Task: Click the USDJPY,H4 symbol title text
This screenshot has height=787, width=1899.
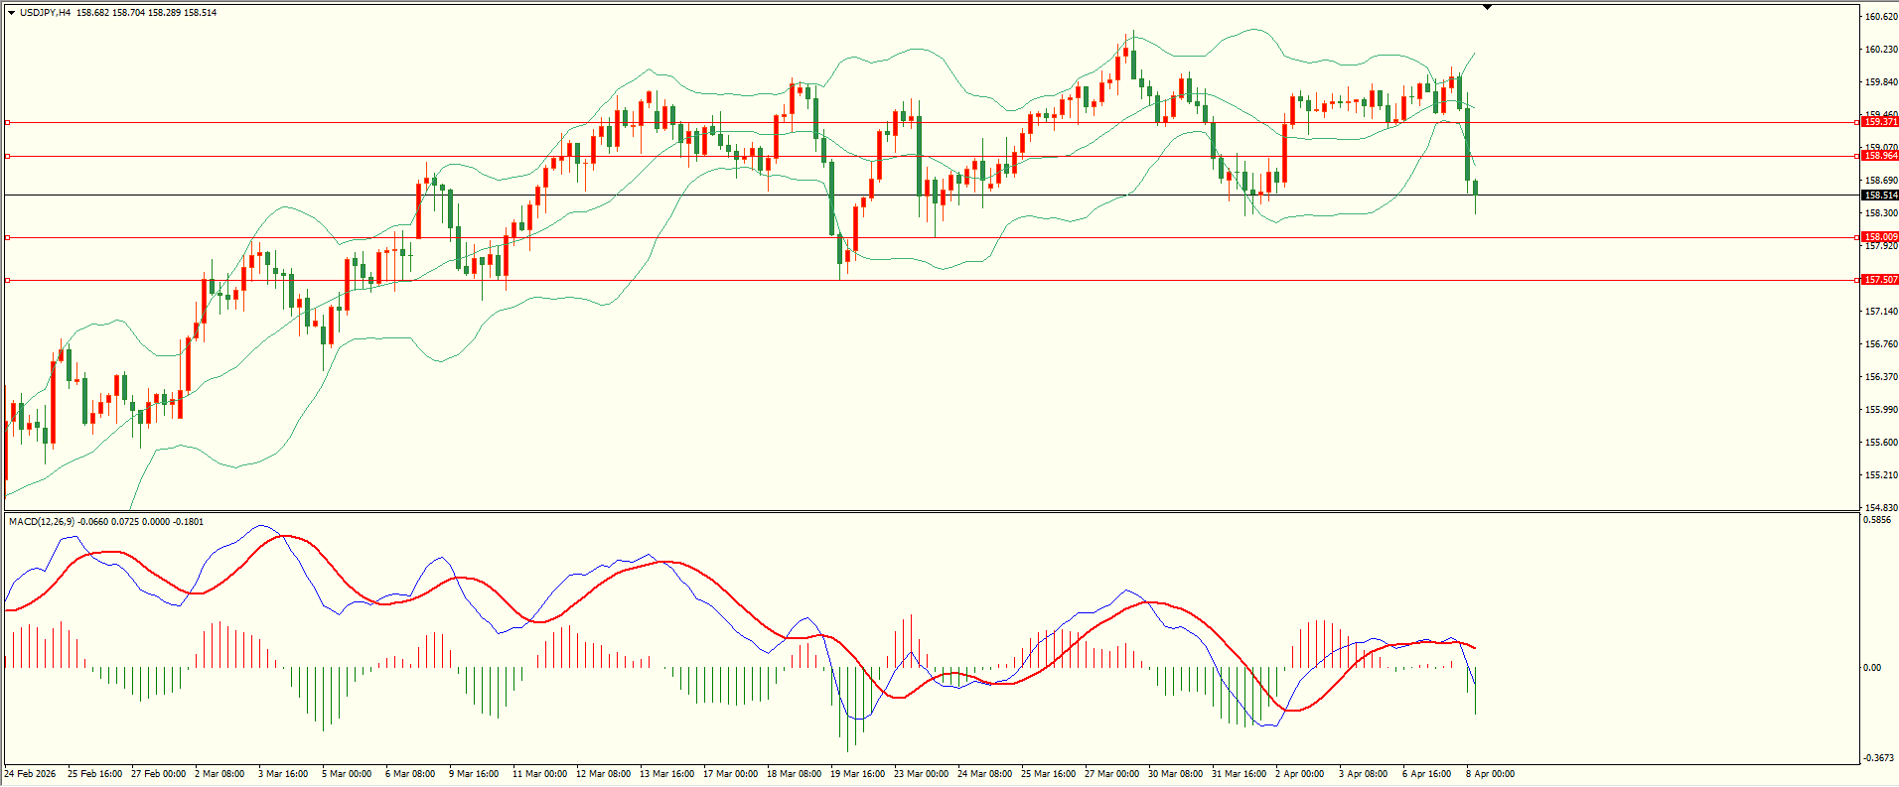Action: tap(46, 13)
